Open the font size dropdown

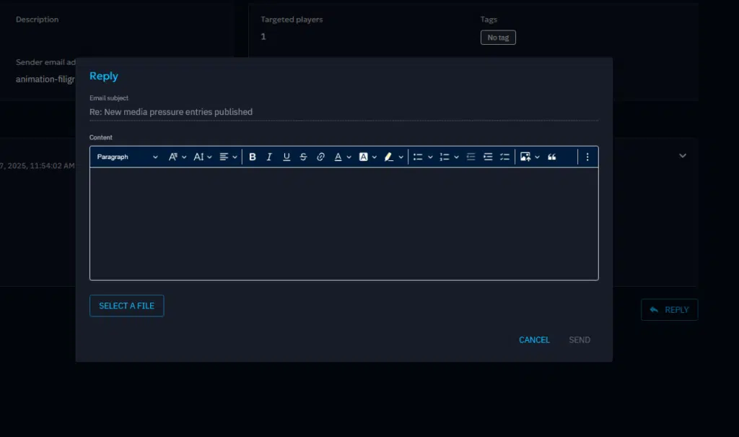(x=203, y=157)
